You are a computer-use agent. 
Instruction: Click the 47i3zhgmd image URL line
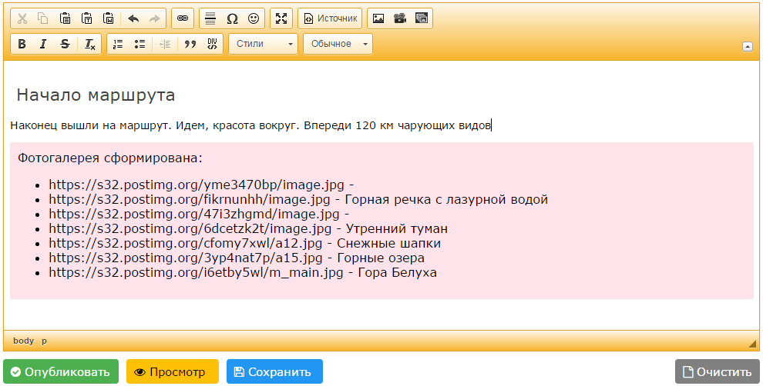pos(199,214)
